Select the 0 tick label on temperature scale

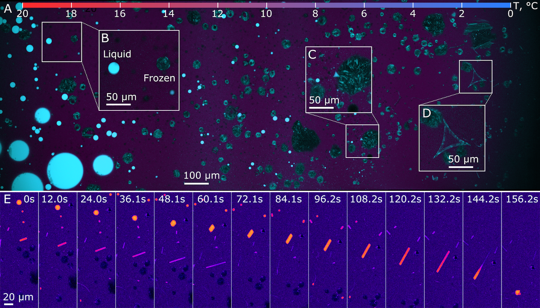[511, 14]
